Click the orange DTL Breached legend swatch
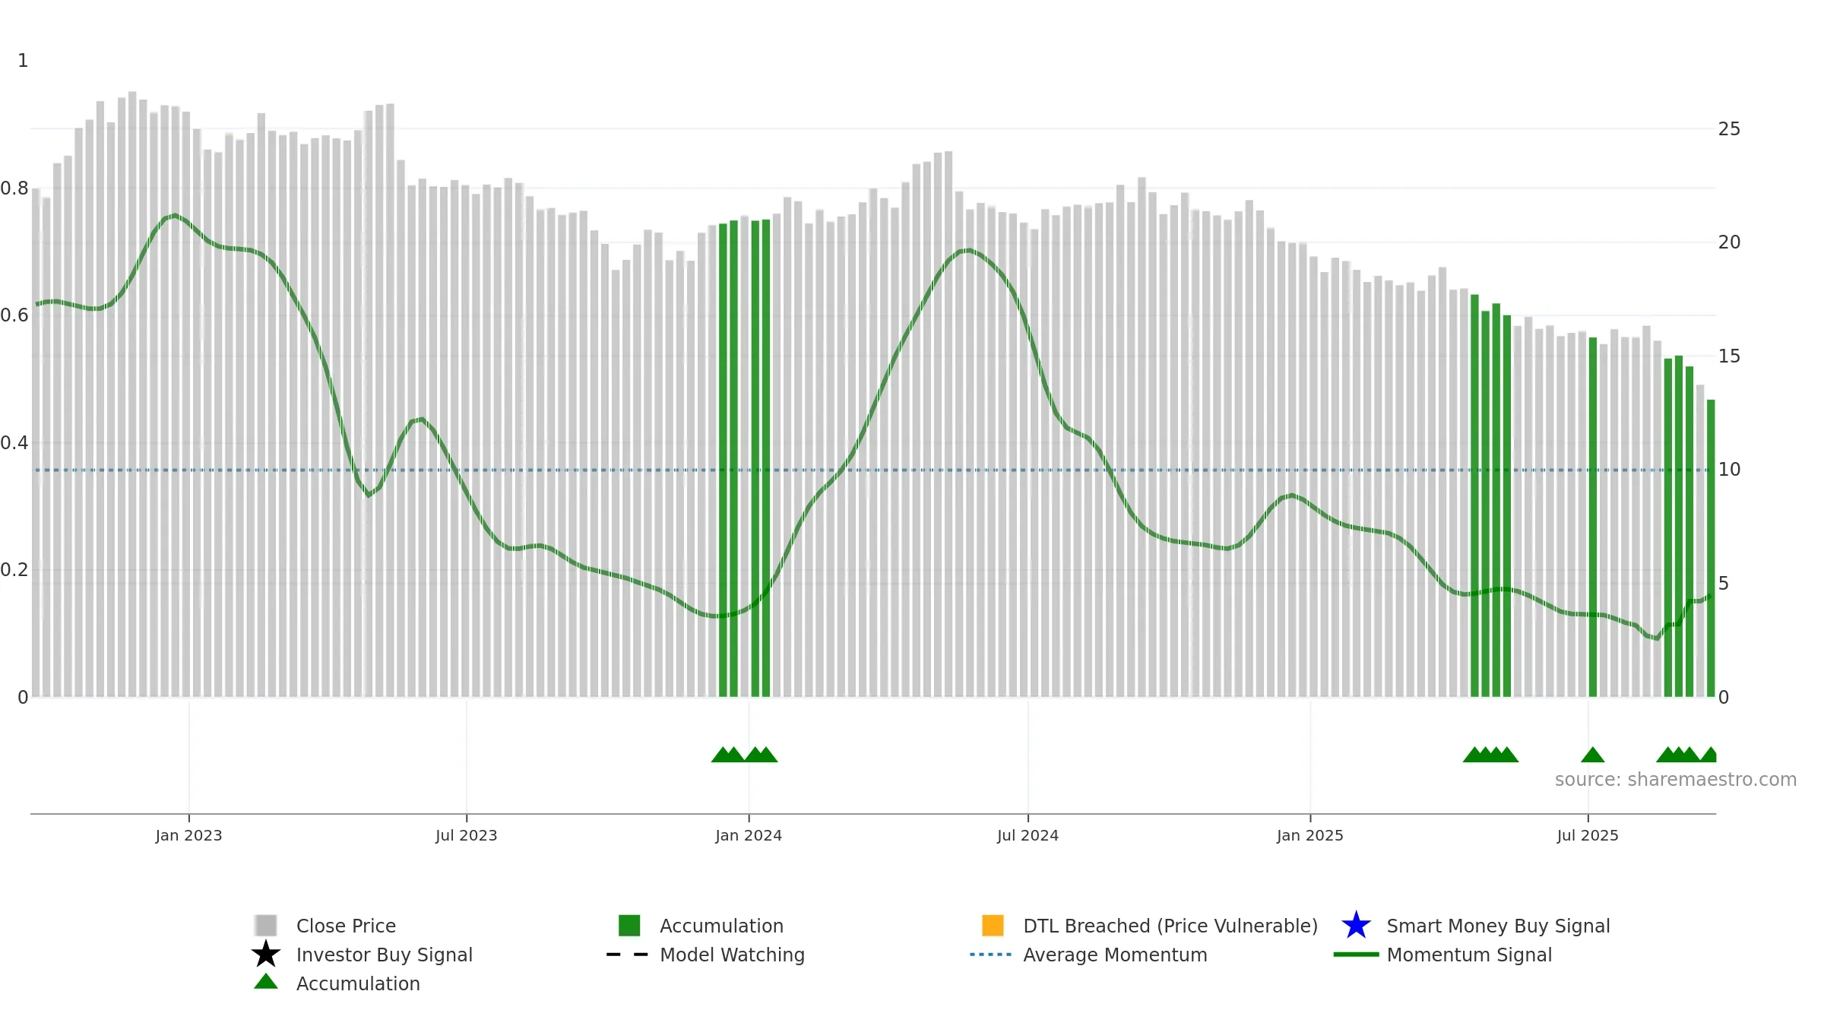The height and width of the screenshot is (1026, 1824). 993,925
